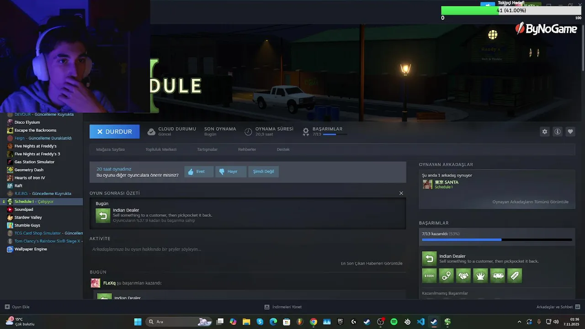Click the handcuffs achievement badge
Viewport: 585px width, 329px height.
[x=447, y=276]
